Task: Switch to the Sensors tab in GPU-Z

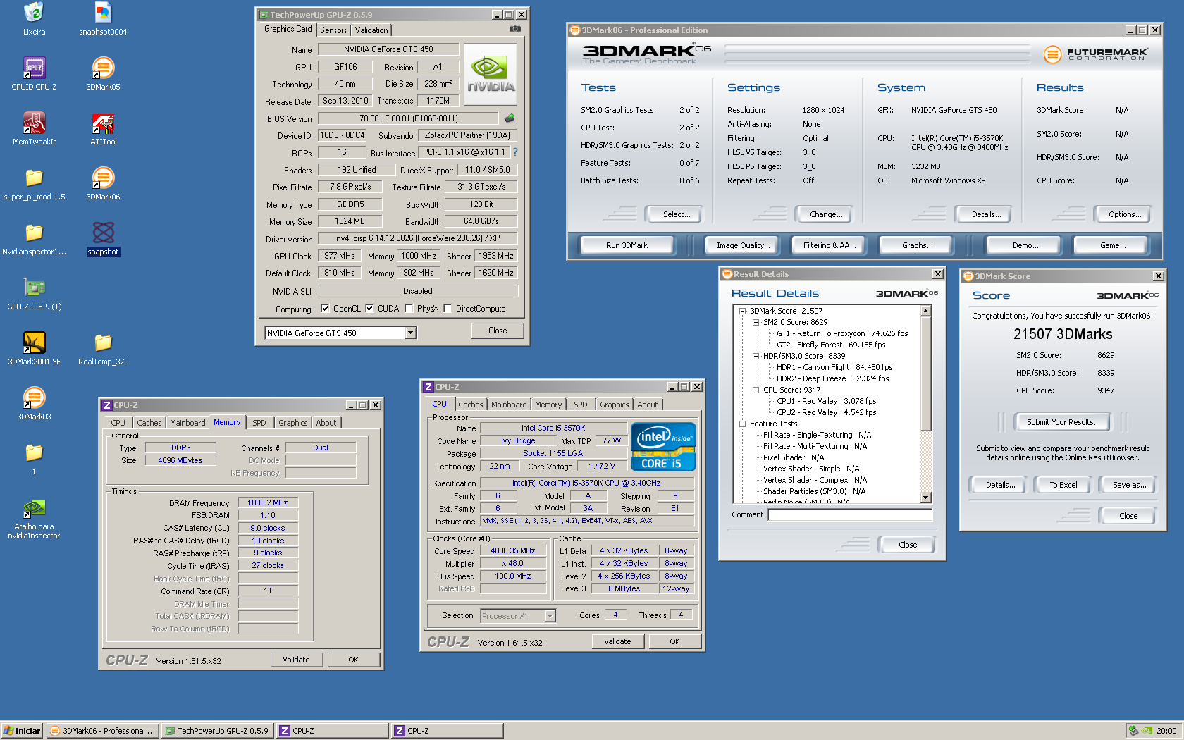Action: pos(333,30)
